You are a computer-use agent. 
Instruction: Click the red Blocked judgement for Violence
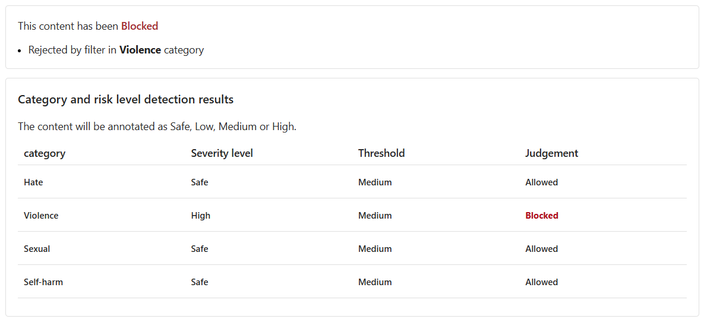(542, 216)
